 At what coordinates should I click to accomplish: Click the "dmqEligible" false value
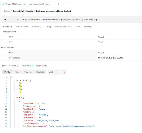(41, 109)
